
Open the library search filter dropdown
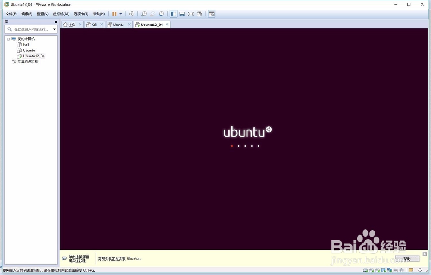[54, 29]
